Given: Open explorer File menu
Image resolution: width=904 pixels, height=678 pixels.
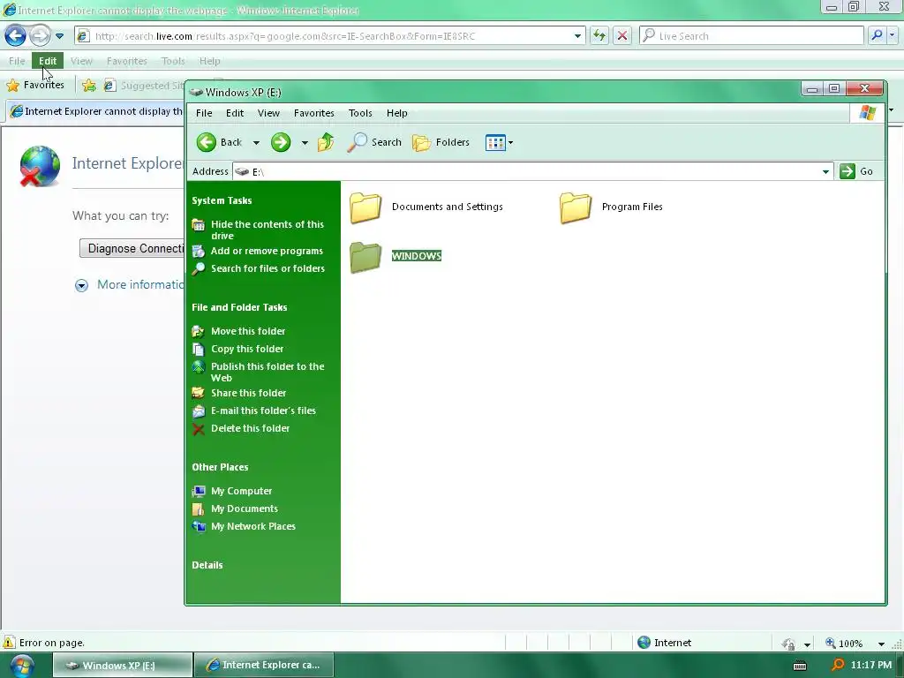Looking at the screenshot, I should [x=204, y=113].
